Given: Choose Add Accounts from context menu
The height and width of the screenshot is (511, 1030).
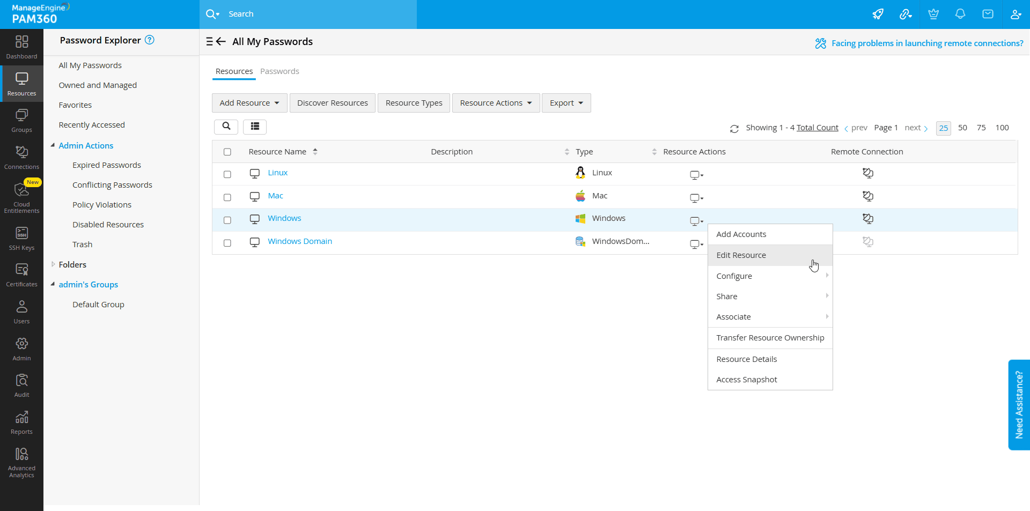Looking at the screenshot, I should [x=770, y=234].
